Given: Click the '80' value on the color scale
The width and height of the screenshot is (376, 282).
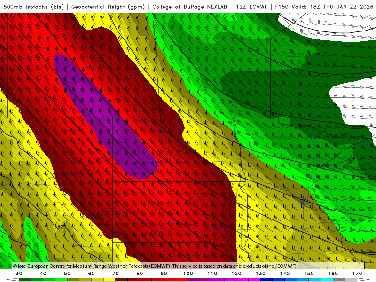Looking at the screenshot, I should pos(140,274).
